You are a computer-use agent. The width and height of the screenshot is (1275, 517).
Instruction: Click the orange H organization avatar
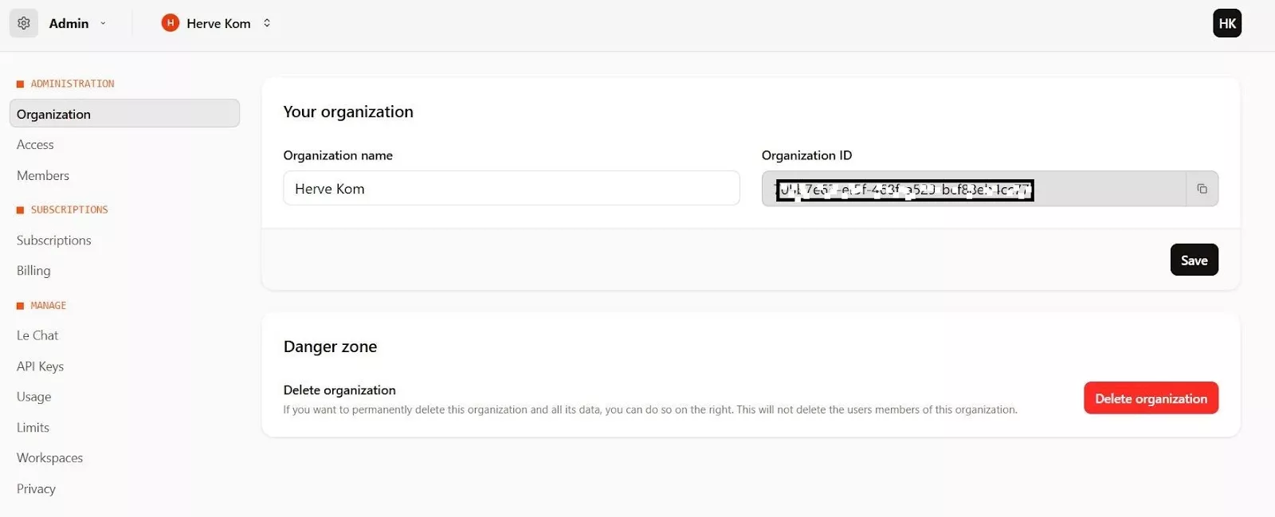tap(170, 23)
